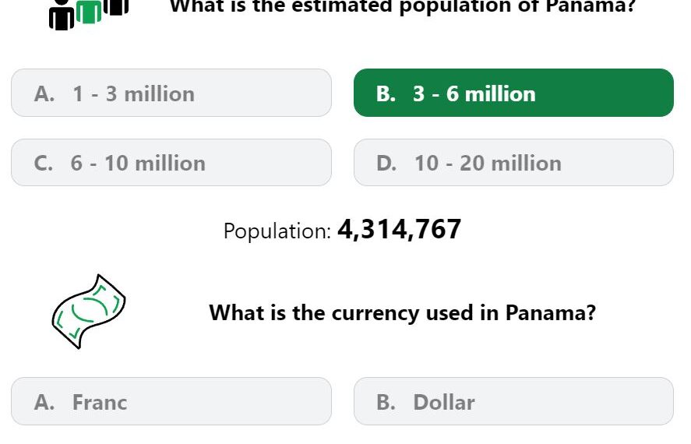Click the "currency used in Panama" question

point(403,313)
